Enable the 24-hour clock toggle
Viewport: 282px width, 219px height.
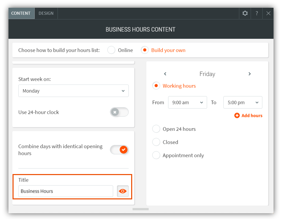pos(119,112)
